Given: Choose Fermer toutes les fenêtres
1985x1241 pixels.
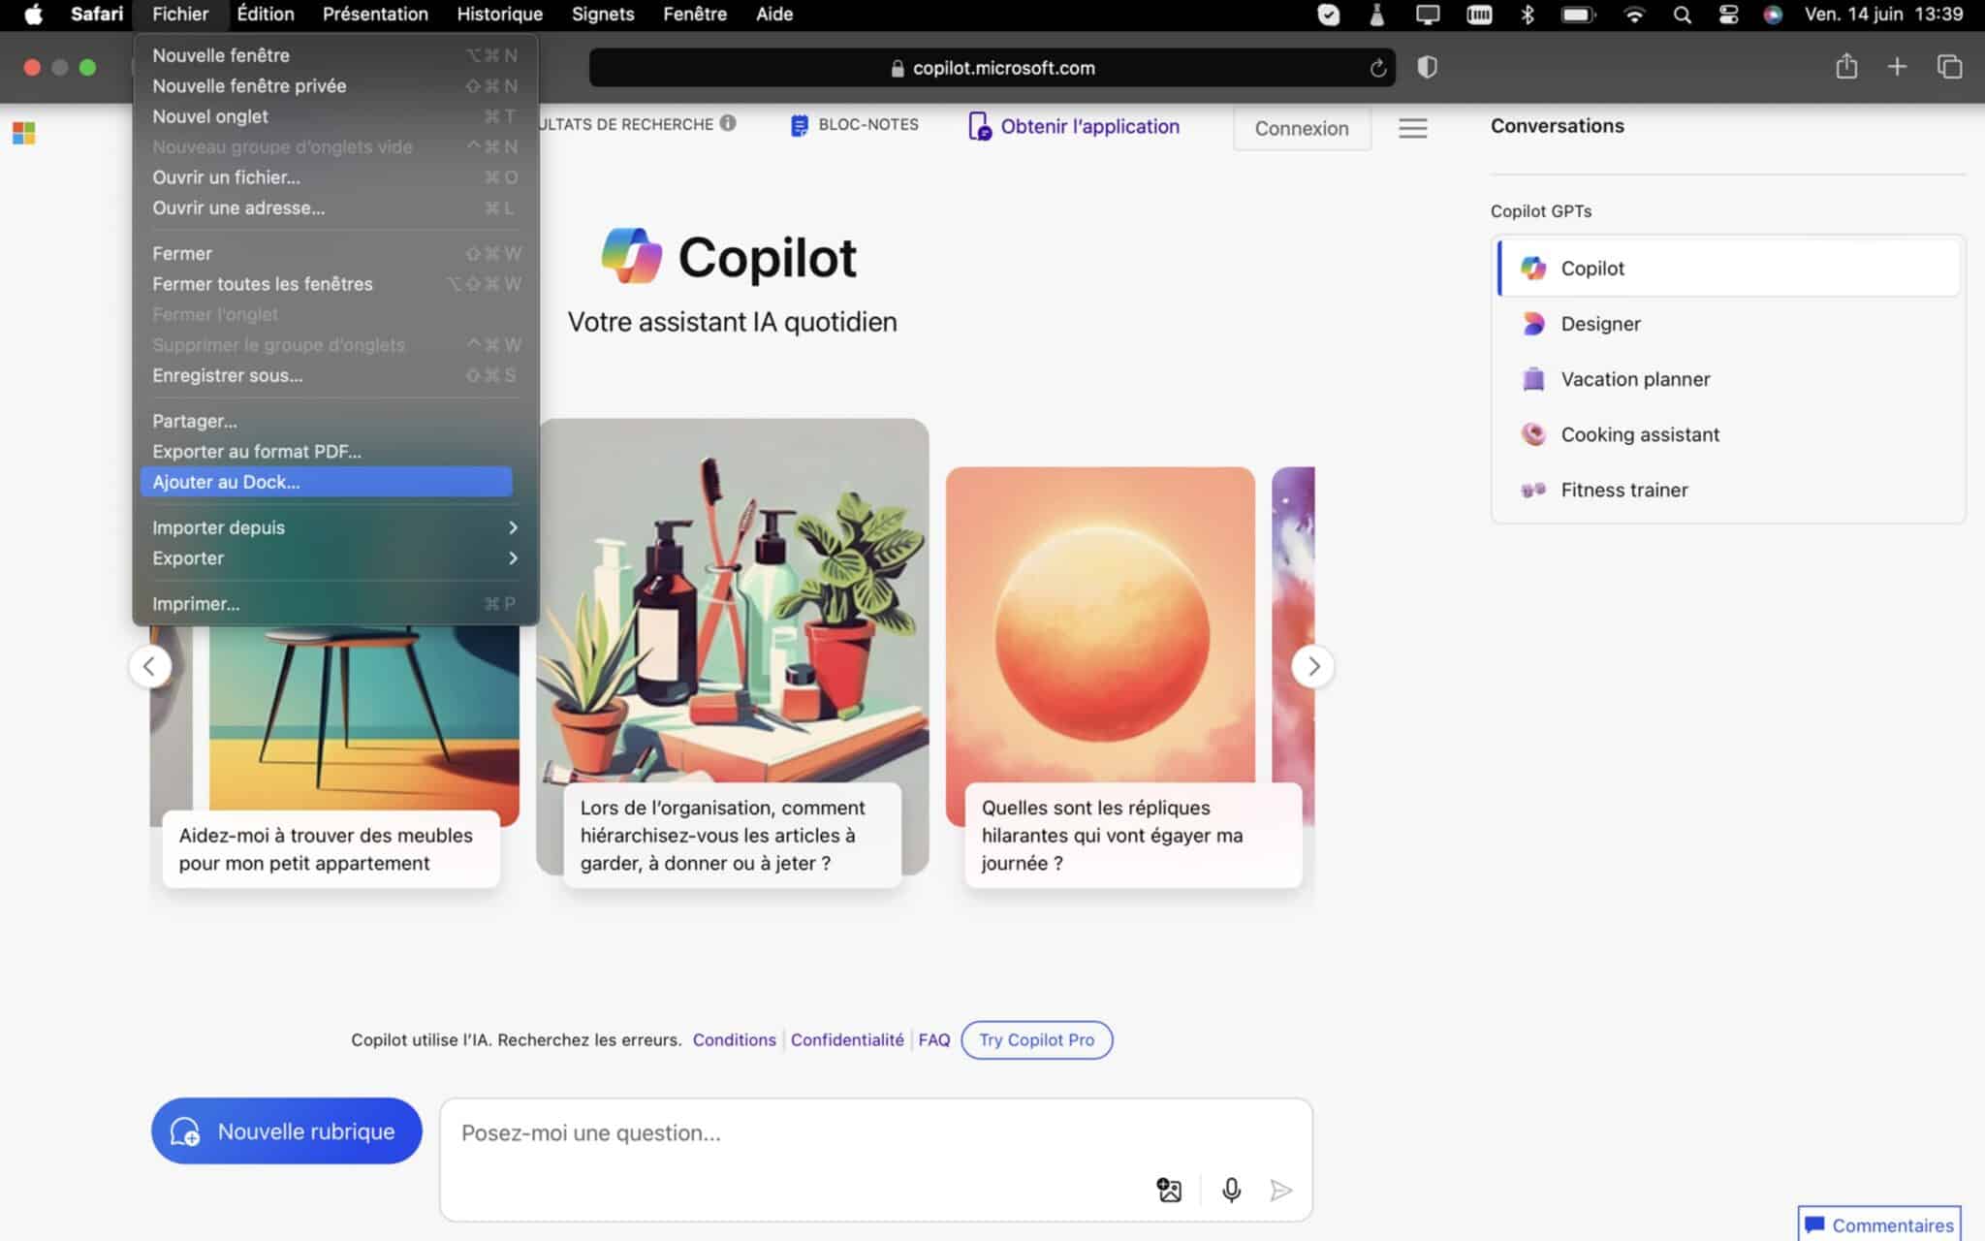Looking at the screenshot, I should click(334, 284).
